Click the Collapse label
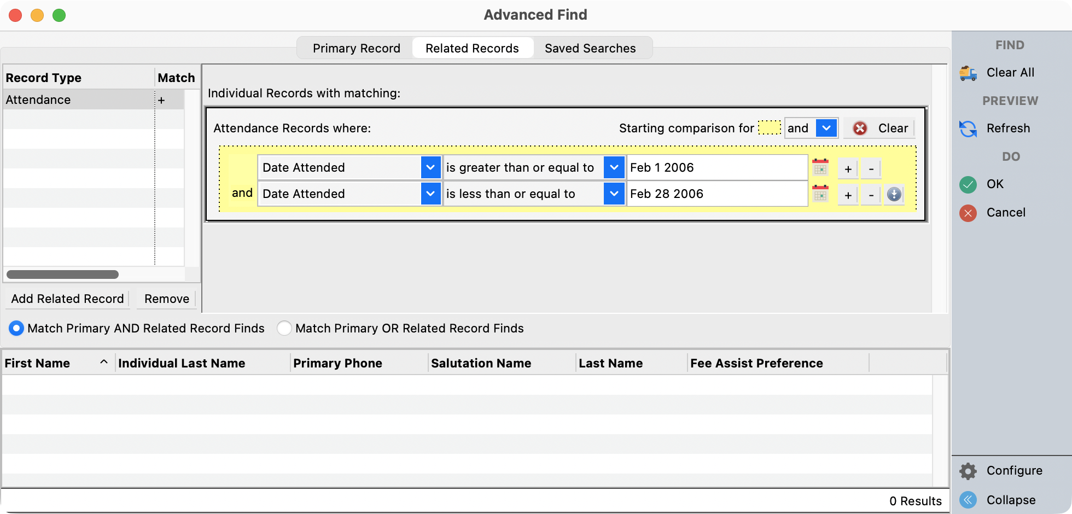 point(1011,500)
